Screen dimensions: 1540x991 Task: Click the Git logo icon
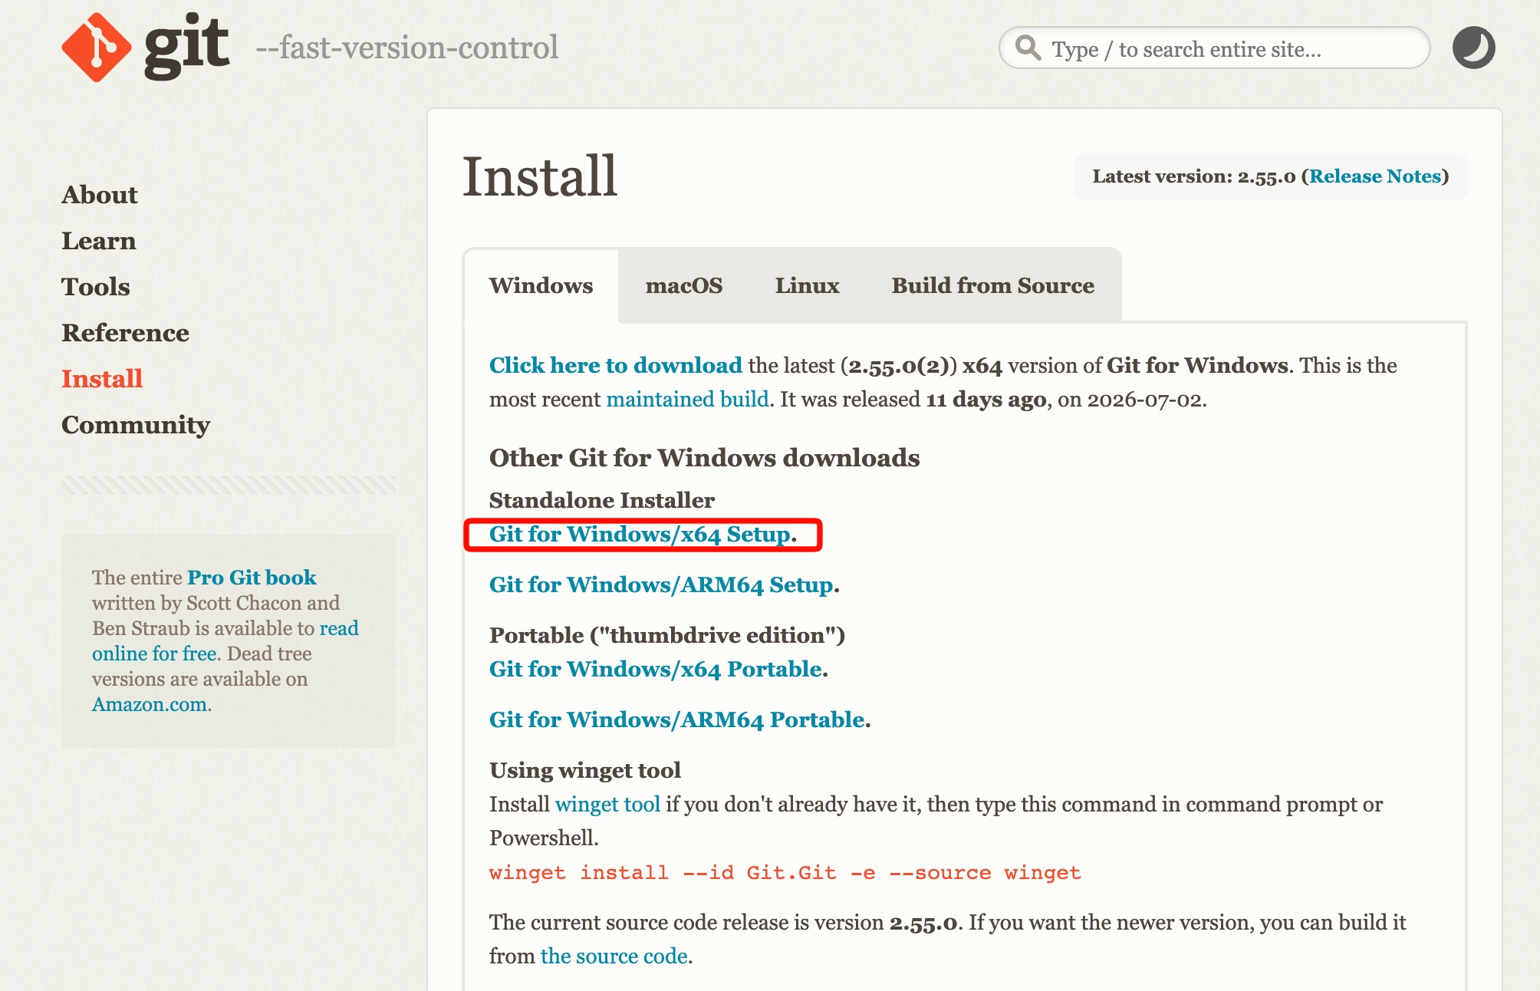[x=96, y=48]
